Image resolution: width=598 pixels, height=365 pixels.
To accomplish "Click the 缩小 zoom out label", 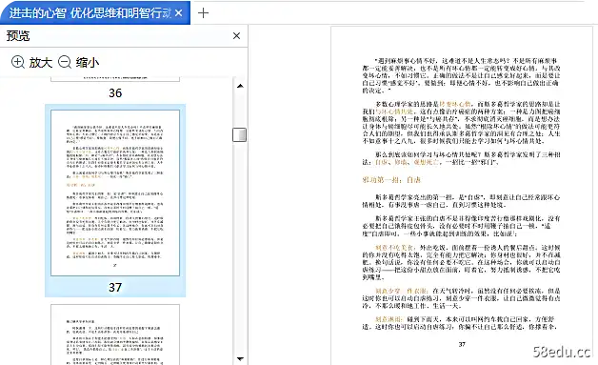I will [x=88, y=62].
